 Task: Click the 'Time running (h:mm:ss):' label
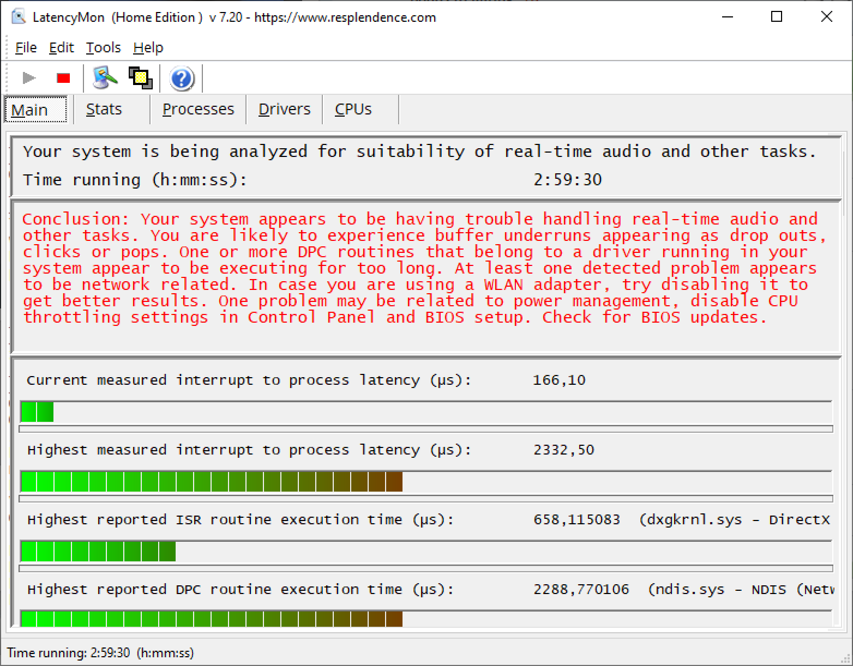135,180
